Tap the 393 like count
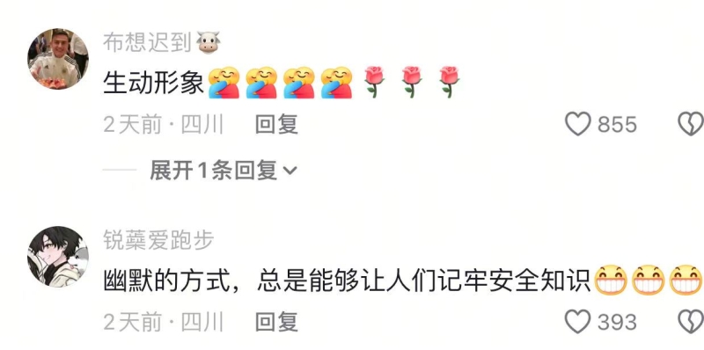This screenshot has height=350, width=704. pos(618,322)
